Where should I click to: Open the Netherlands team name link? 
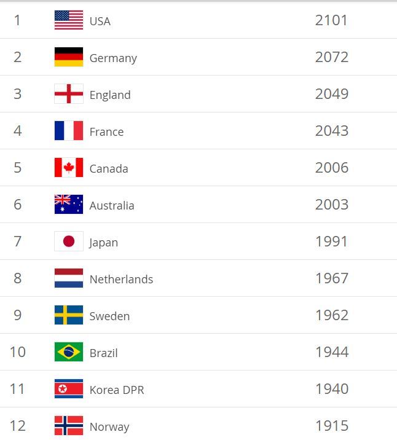tap(121, 279)
